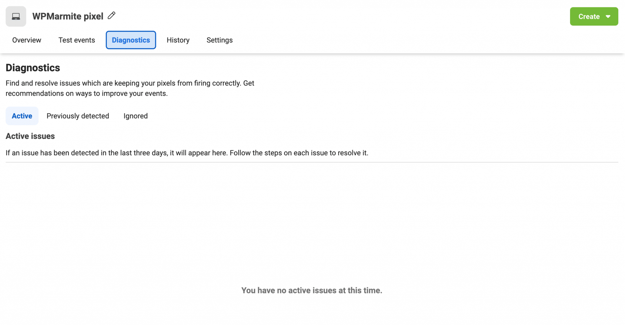
Task: Switch to the Ignored issues filter
Action: (x=135, y=116)
